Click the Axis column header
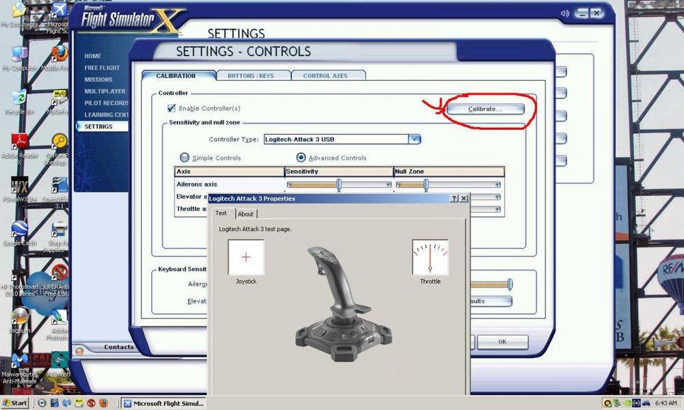 click(229, 172)
